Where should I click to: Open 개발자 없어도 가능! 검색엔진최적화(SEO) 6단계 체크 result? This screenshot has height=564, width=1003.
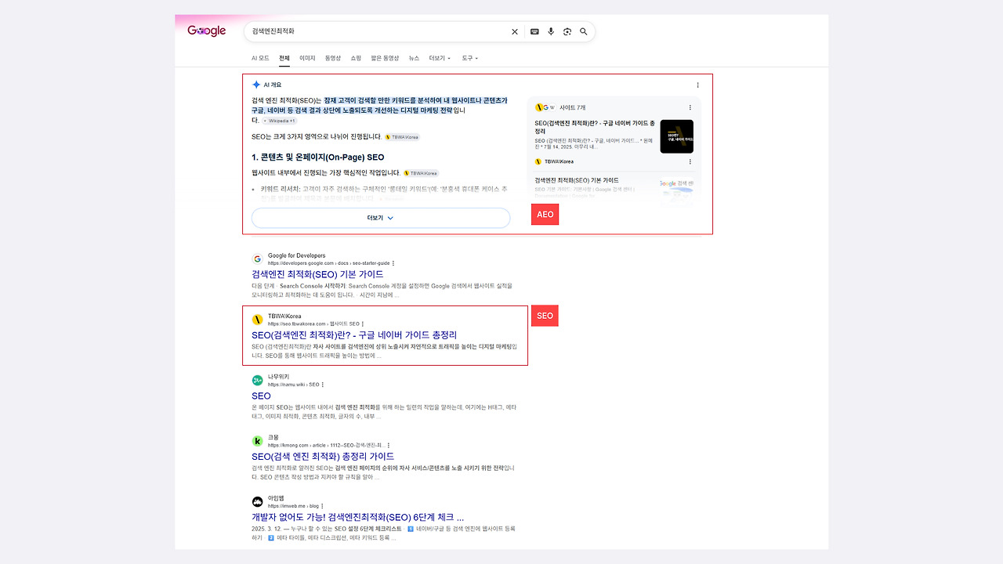coord(357,517)
